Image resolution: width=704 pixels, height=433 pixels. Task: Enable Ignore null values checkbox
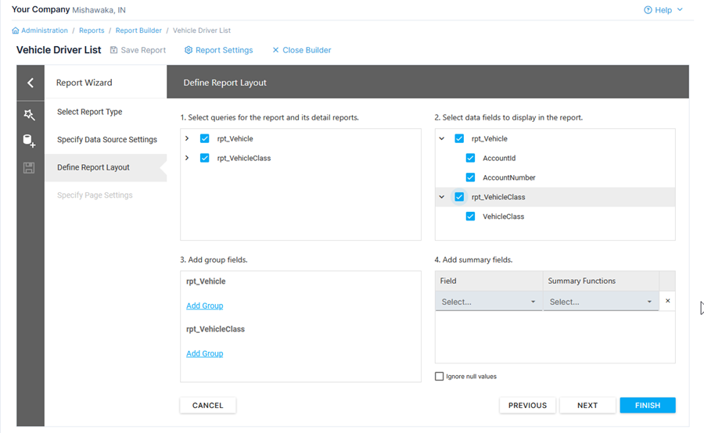[x=440, y=377]
